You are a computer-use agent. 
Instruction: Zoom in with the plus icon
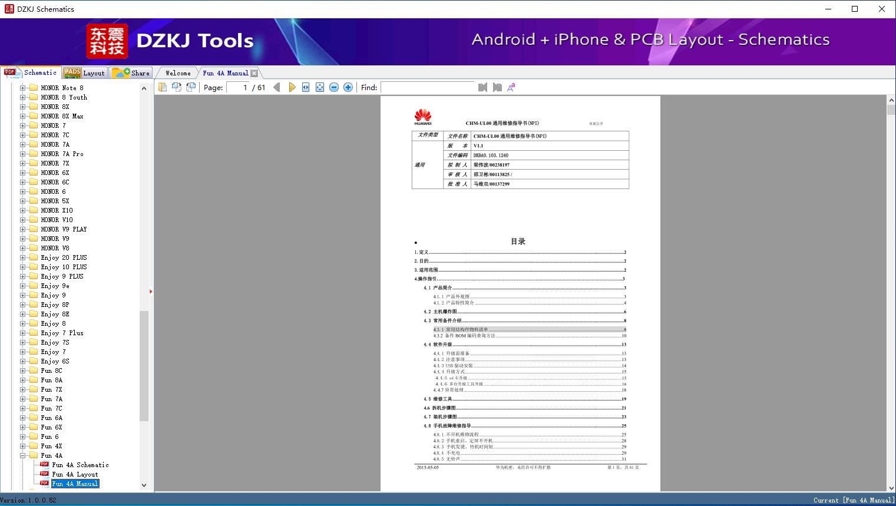[348, 87]
